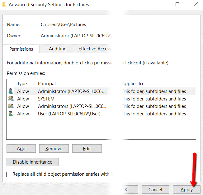
Task: Select the Permissions tab
Action: (21, 49)
